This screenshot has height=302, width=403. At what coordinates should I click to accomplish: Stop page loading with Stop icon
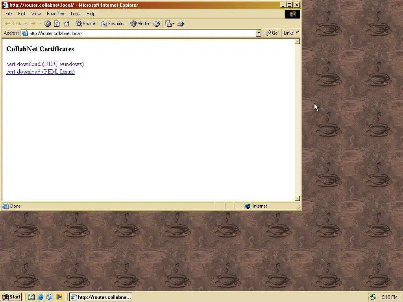click(48, 24)
